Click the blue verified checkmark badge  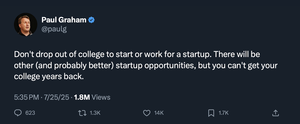91,20
